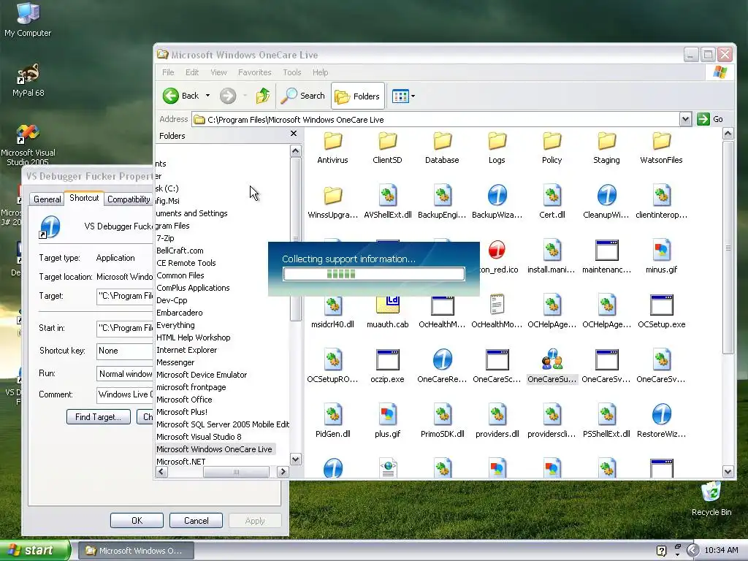Select the install.mani... file
This screenshot has width=748, height=561.
tap(552, 257)
